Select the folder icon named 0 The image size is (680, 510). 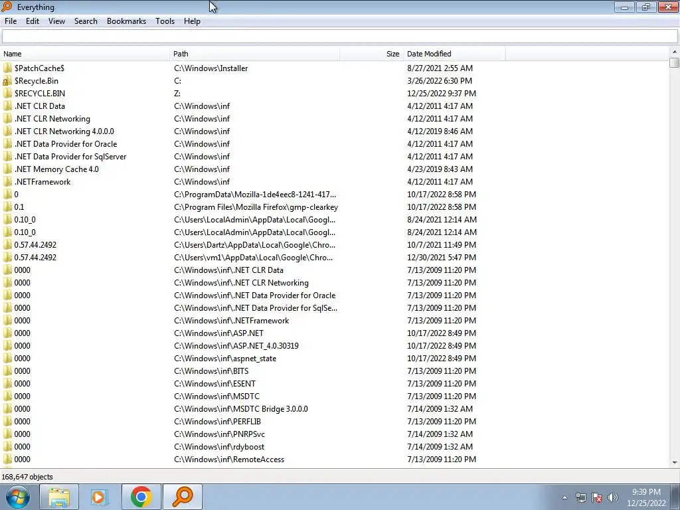[7, 195]
